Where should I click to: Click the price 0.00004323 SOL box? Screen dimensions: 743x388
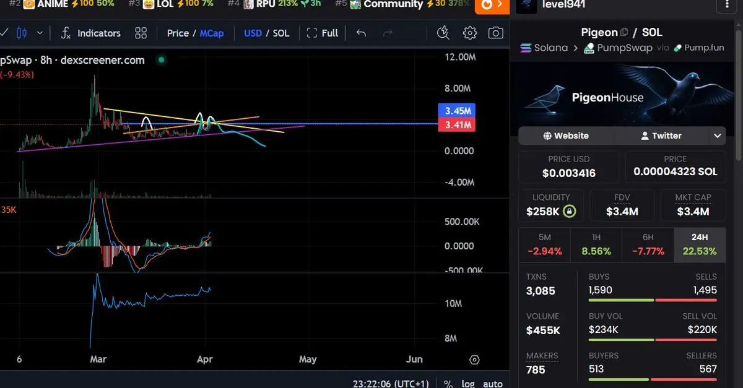[675, 167]
